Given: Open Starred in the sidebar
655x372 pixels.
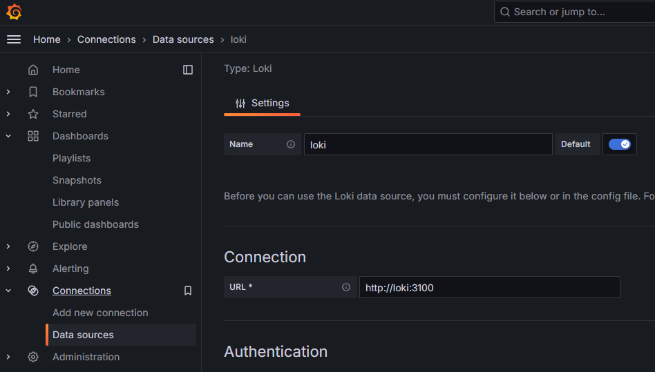Looking at the screenshot, I should pyautogui.click(x=69, y=114).
